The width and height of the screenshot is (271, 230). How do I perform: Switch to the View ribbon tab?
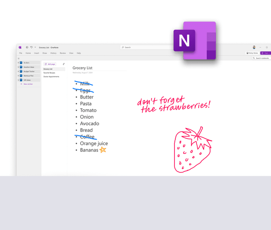pos(71,53)
